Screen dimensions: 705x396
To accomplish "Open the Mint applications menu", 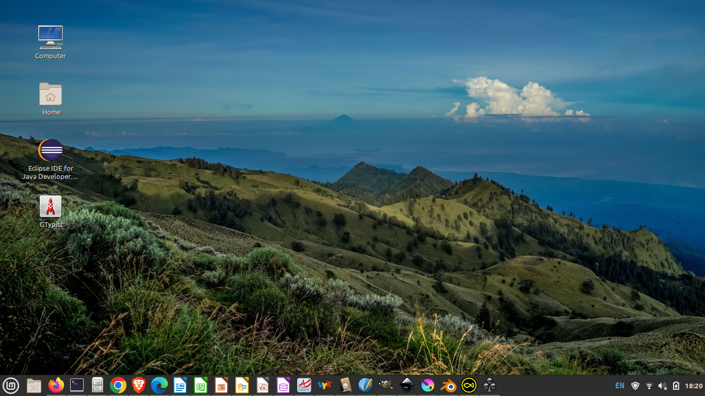I will coord(11,385).
